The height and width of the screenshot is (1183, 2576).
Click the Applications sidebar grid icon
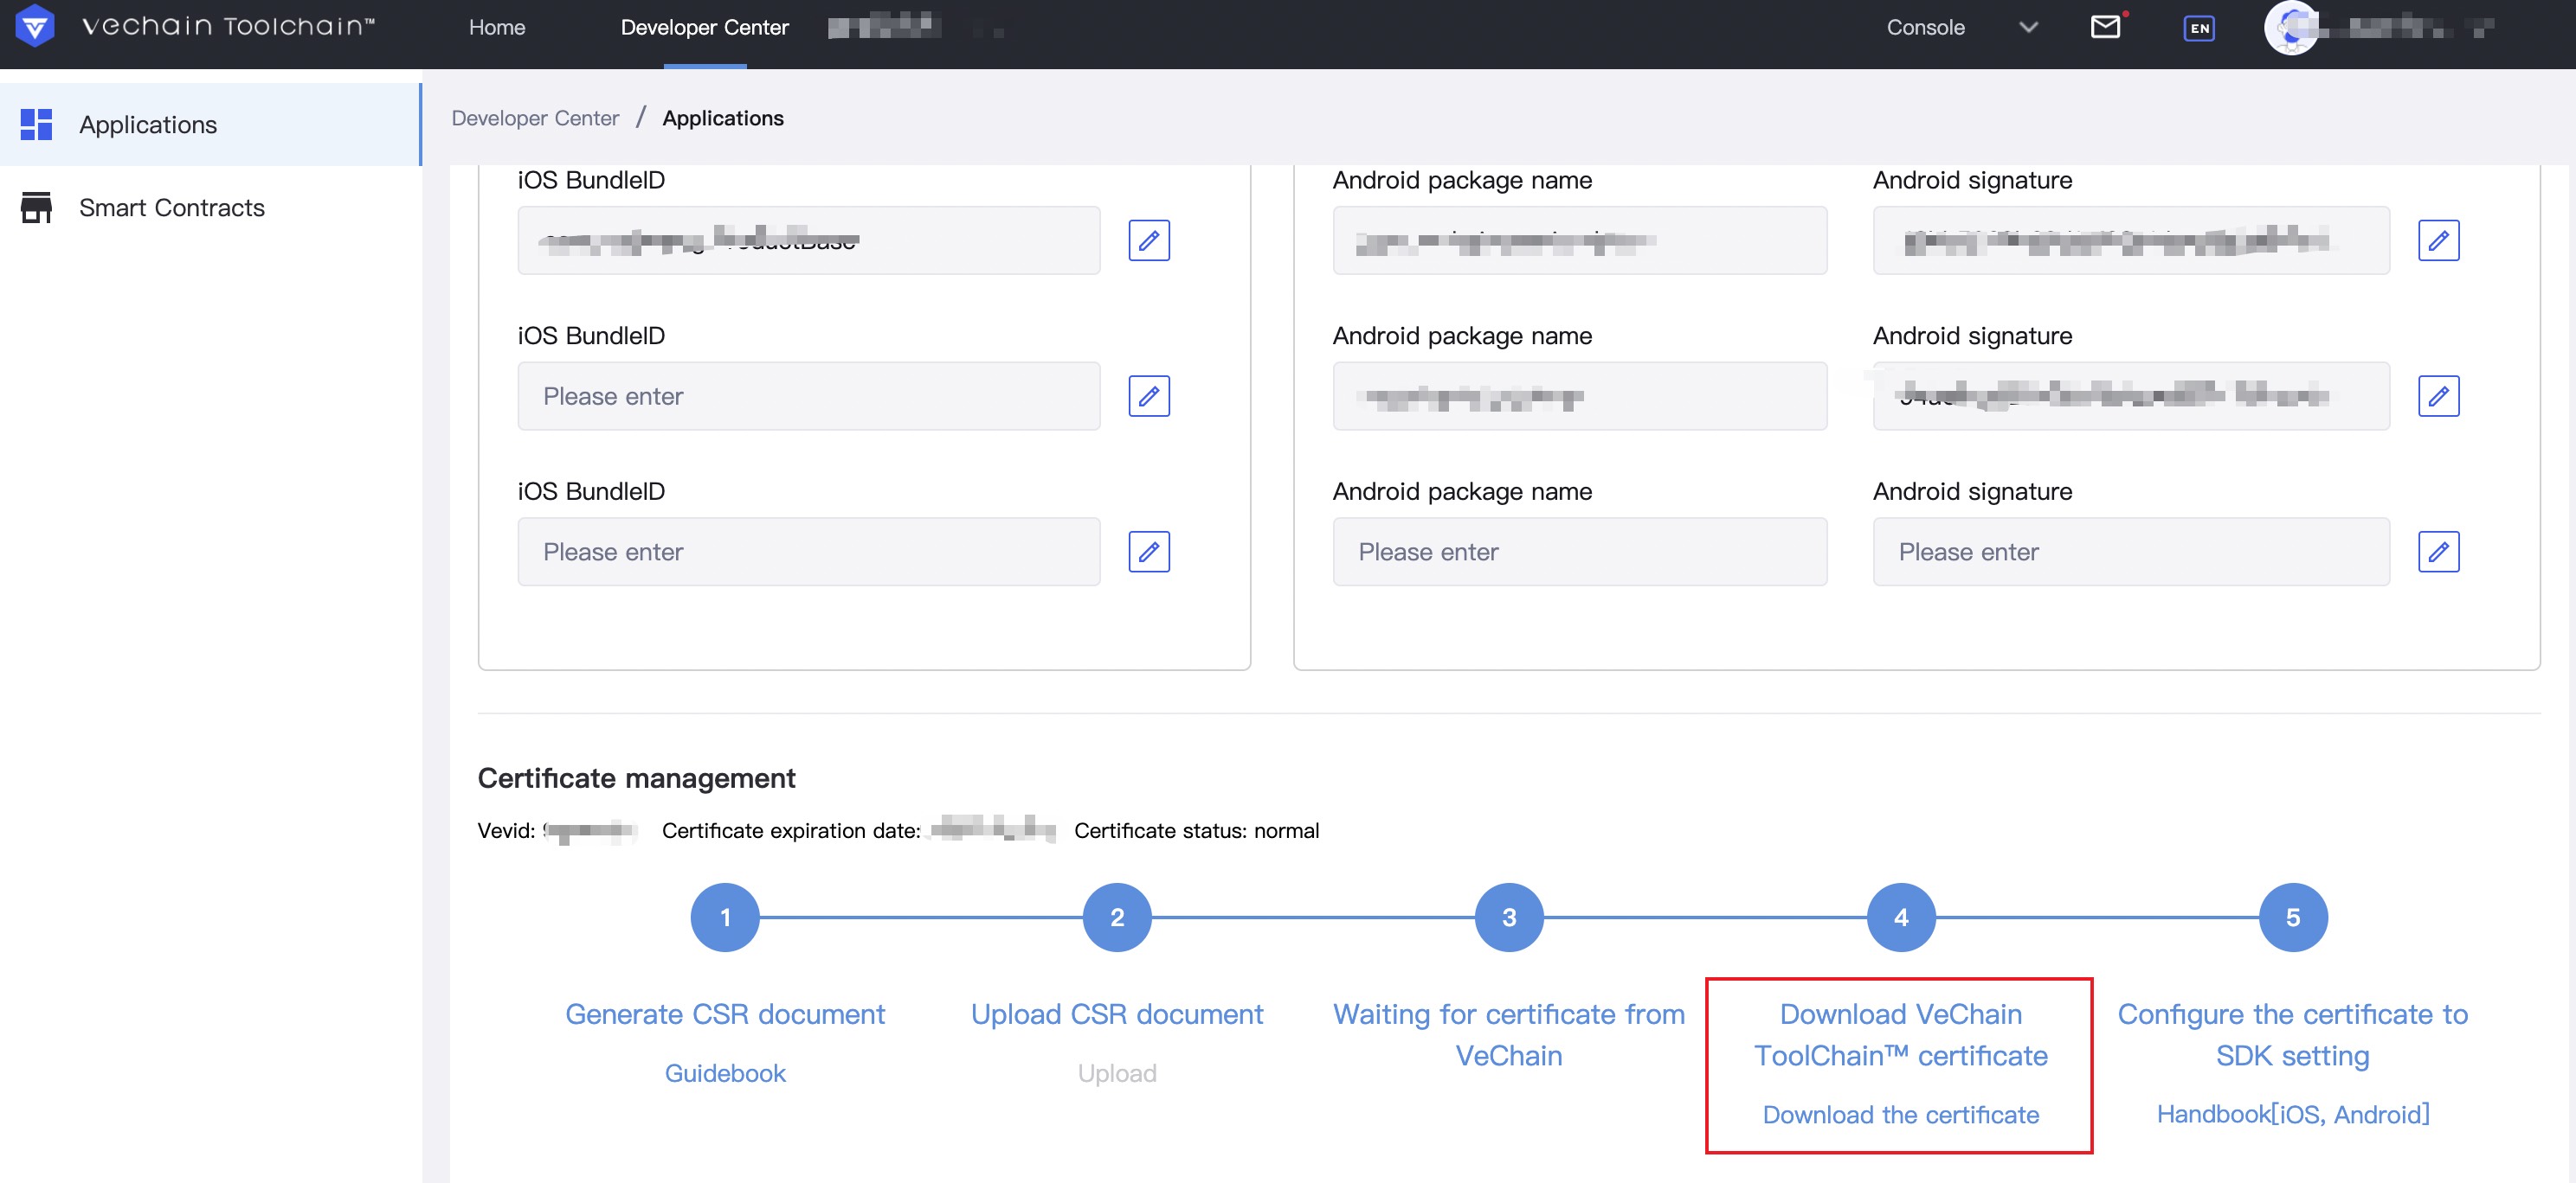pos(36,125)
